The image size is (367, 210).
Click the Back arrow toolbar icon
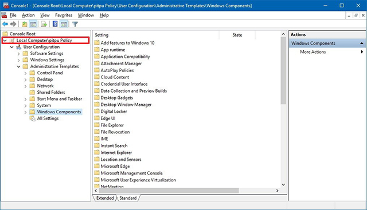coord(5,24)
